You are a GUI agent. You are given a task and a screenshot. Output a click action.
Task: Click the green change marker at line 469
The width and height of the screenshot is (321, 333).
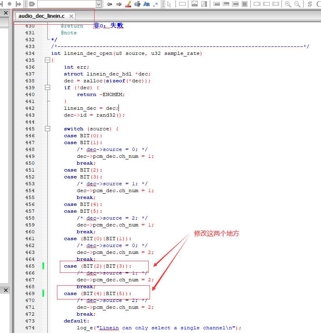pyautogui.click(x=43, y=293)
